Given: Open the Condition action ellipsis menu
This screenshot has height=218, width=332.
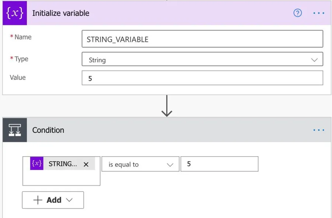Looking at the screenshot, I should 318,130.
